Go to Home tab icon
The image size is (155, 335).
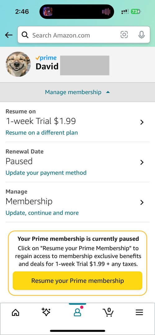pos(16,313)
